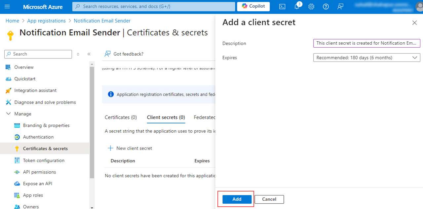Click the App registrations breadcrumb link

47,21
